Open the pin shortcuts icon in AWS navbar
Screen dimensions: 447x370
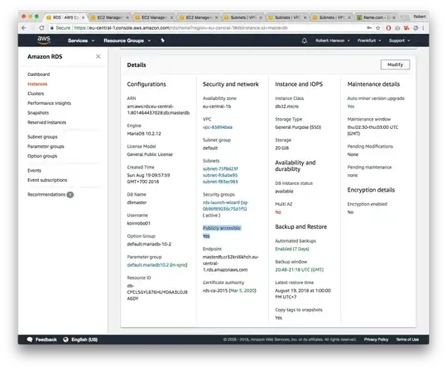163,40
